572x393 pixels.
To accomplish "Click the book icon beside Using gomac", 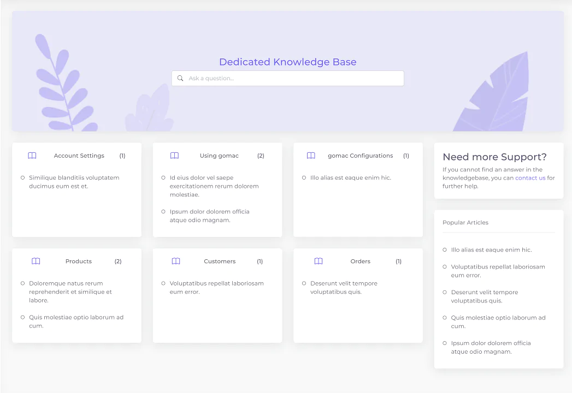I will click(174, 156).
